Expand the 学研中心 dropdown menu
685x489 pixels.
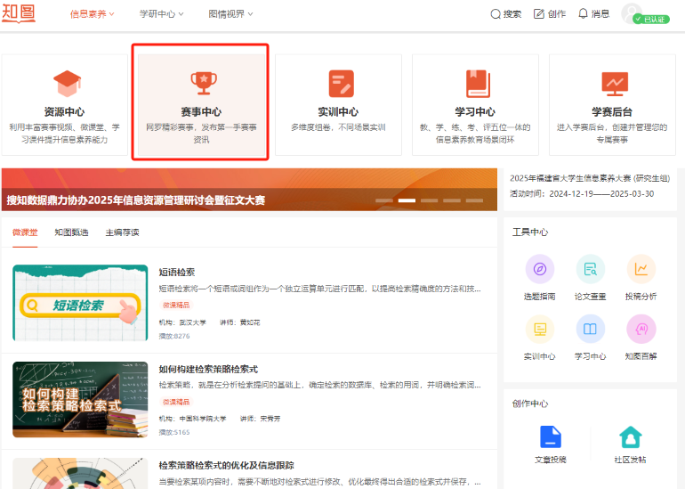[161, 14]
